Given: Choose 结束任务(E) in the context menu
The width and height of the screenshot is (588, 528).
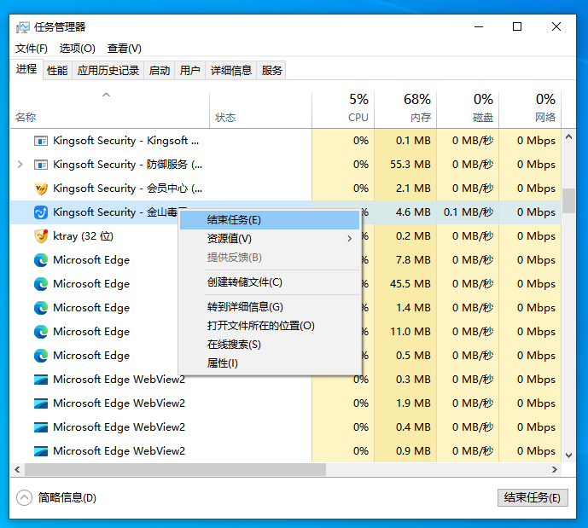Looking at the screenshot, I should (270, 220).
